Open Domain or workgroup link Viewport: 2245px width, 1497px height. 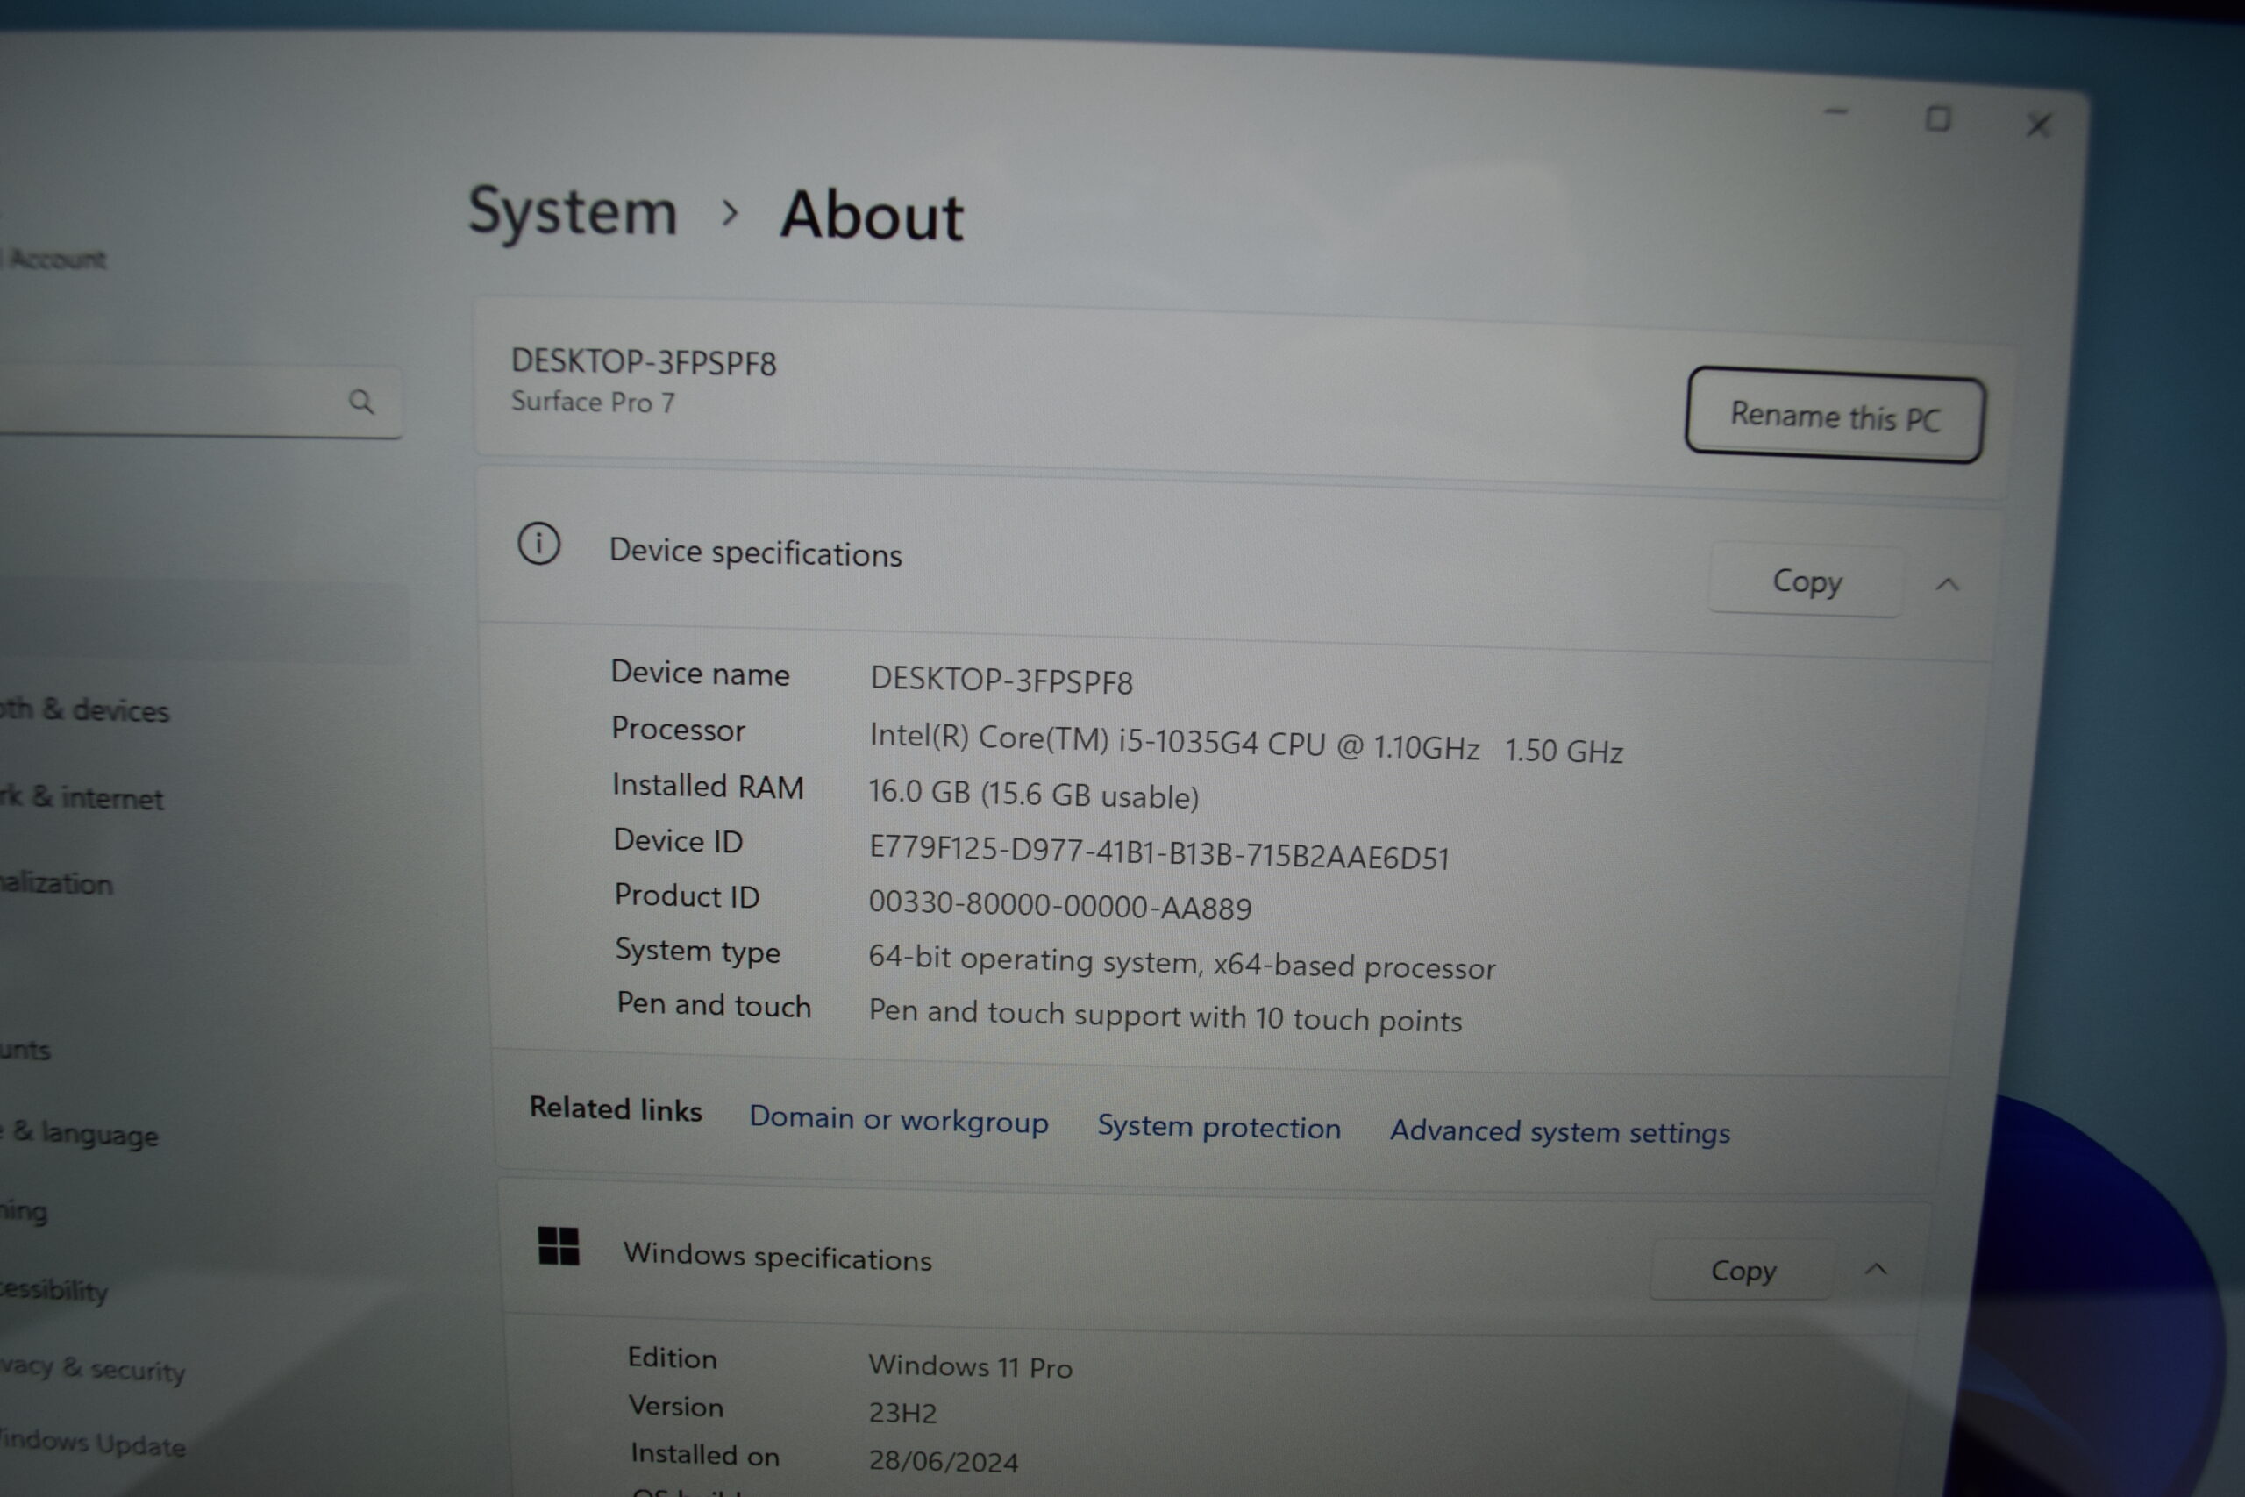898,1118
